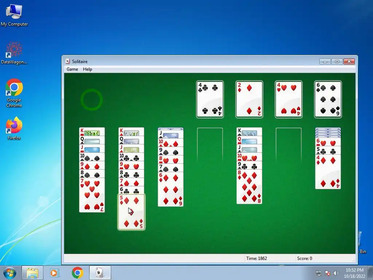Click the 7 of hearts in first column
The image size is (373, 280).
(x=92, y=195)
